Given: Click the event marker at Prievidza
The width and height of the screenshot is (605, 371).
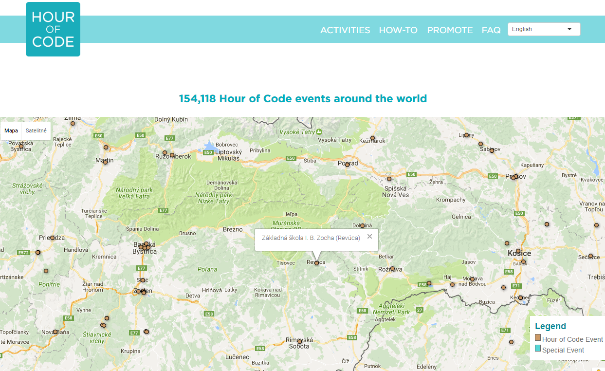Looking at the screenshot, I should [52, 238].
